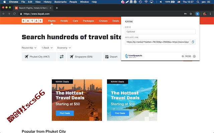Select the Deals tab on Kayak

(x=116, y=21)
